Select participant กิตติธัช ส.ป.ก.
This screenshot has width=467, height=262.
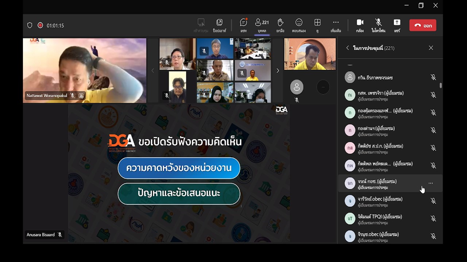click(x=390, y=148)
